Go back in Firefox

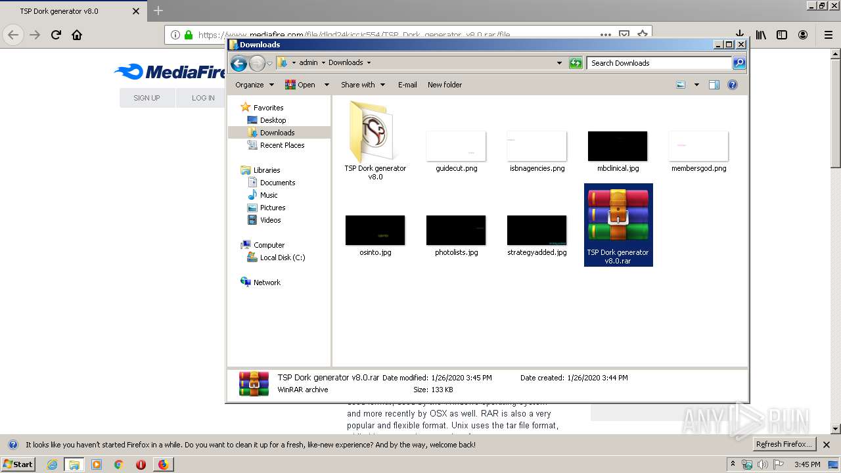(x=13, y=35)
